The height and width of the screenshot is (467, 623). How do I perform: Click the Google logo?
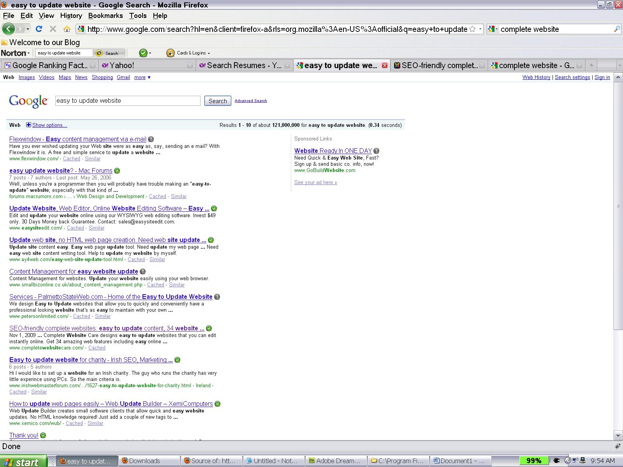(x=28, y=101)
